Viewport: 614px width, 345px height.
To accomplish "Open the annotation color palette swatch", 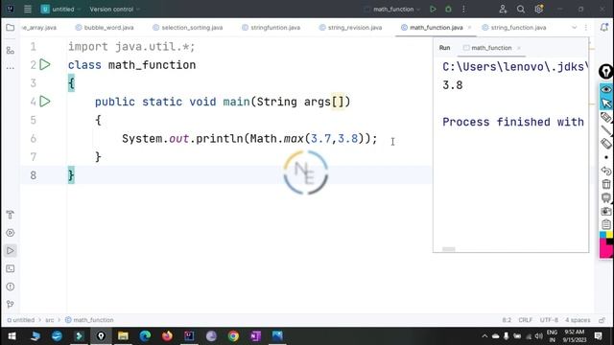I will 606,245.
